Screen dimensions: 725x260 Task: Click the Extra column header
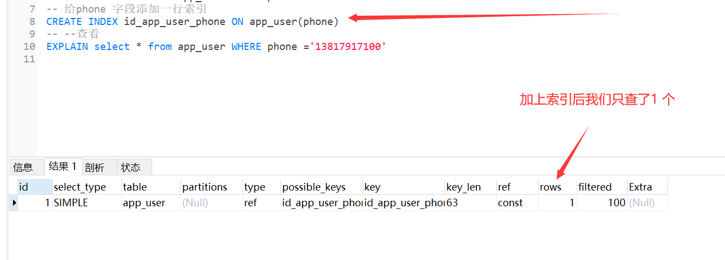pyautogui.click(x=647, y=187)
